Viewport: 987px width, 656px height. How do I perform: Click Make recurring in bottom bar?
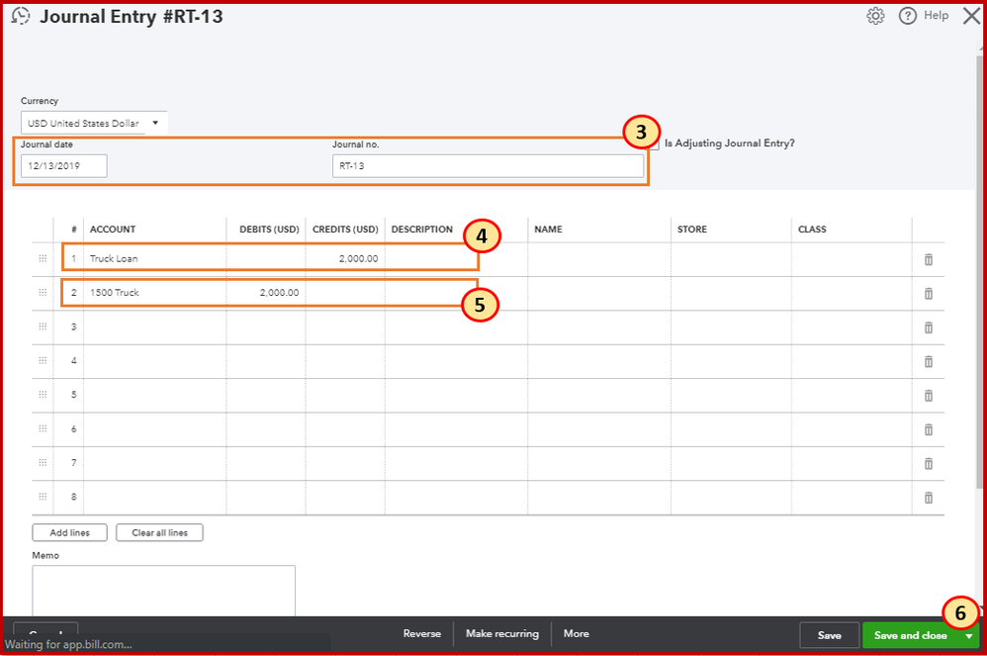click(502, 633)
